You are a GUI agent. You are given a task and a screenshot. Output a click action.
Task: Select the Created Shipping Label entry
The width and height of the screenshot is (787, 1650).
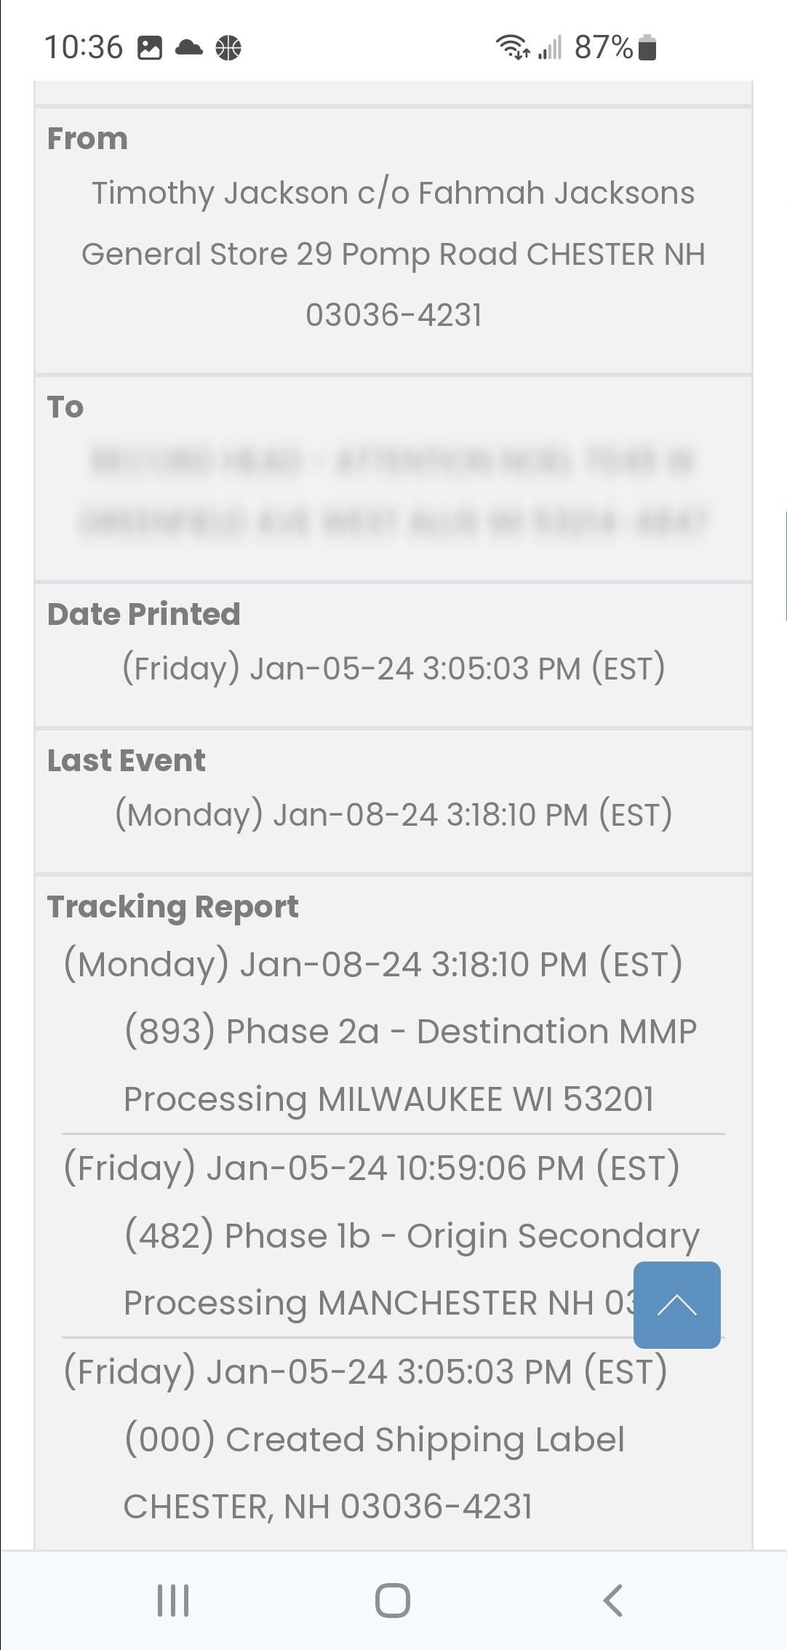point(374,1440)
